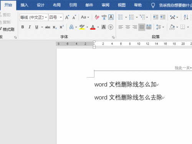Viewport: 192px width, 144px height.
Task: Click 复制 copy button
Action: click(5, 22)
